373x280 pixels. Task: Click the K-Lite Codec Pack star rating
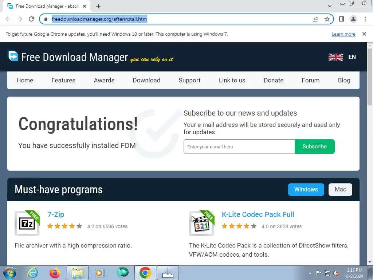[x=239, y=226]
